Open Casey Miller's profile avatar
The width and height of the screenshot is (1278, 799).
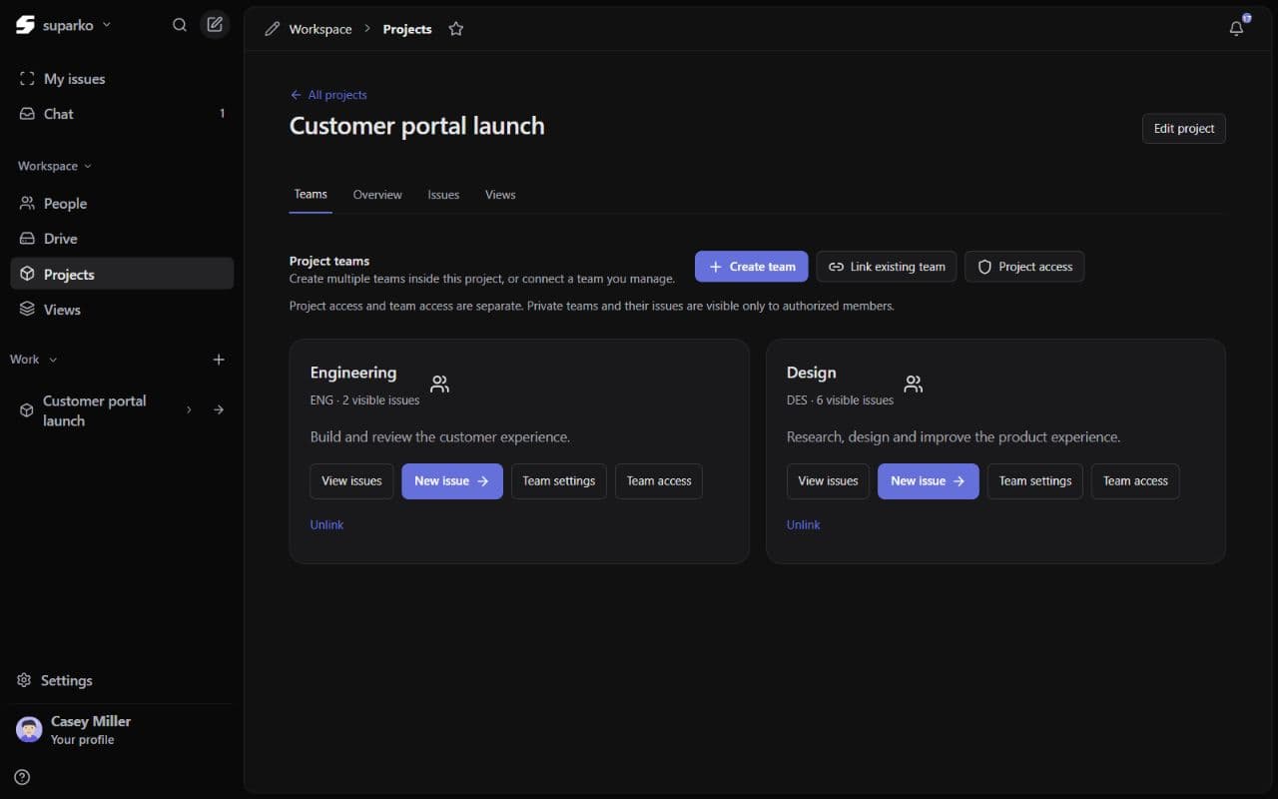tap(29, 729)
